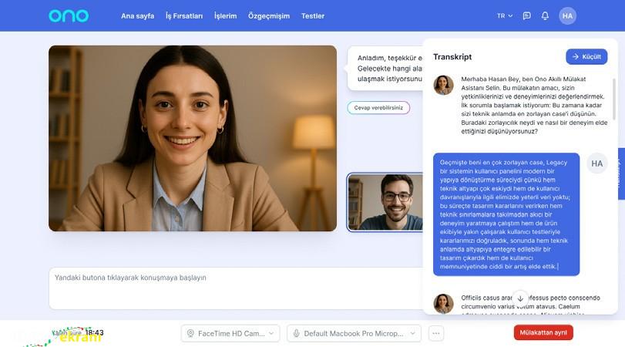Click Selin's avatar beside first transcript message
This screenshot has height=347, width=625.
pos(443,85)
